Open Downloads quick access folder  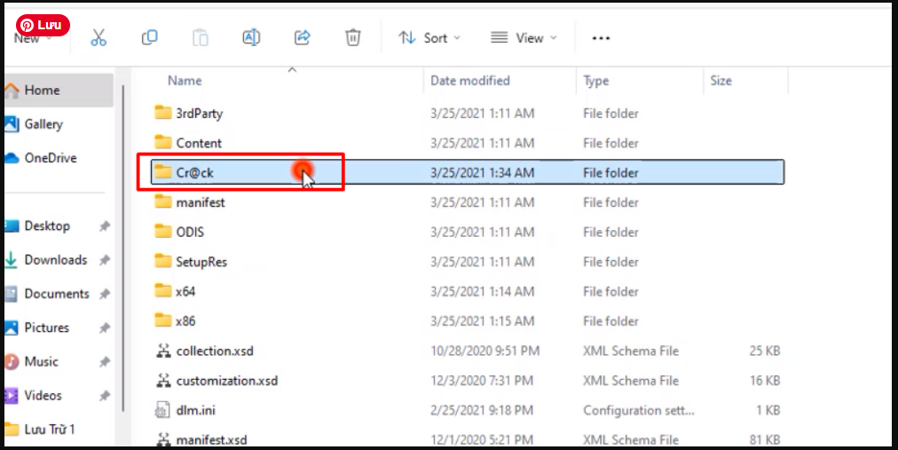coord(55,260)
